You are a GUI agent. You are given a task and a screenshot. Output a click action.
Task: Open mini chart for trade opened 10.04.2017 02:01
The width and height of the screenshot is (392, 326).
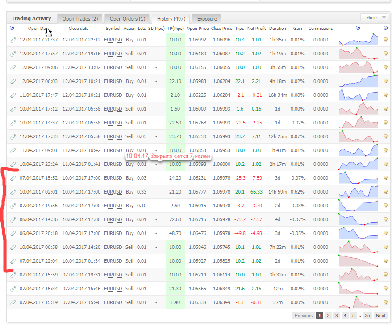(358, 192)
